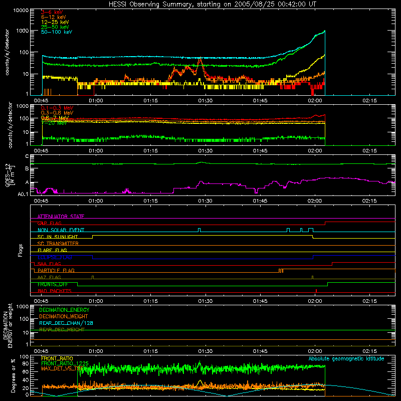401x401 pixels.
Task: Click the BAD_PACKETS red spike near 02:00
Action: 316,291
